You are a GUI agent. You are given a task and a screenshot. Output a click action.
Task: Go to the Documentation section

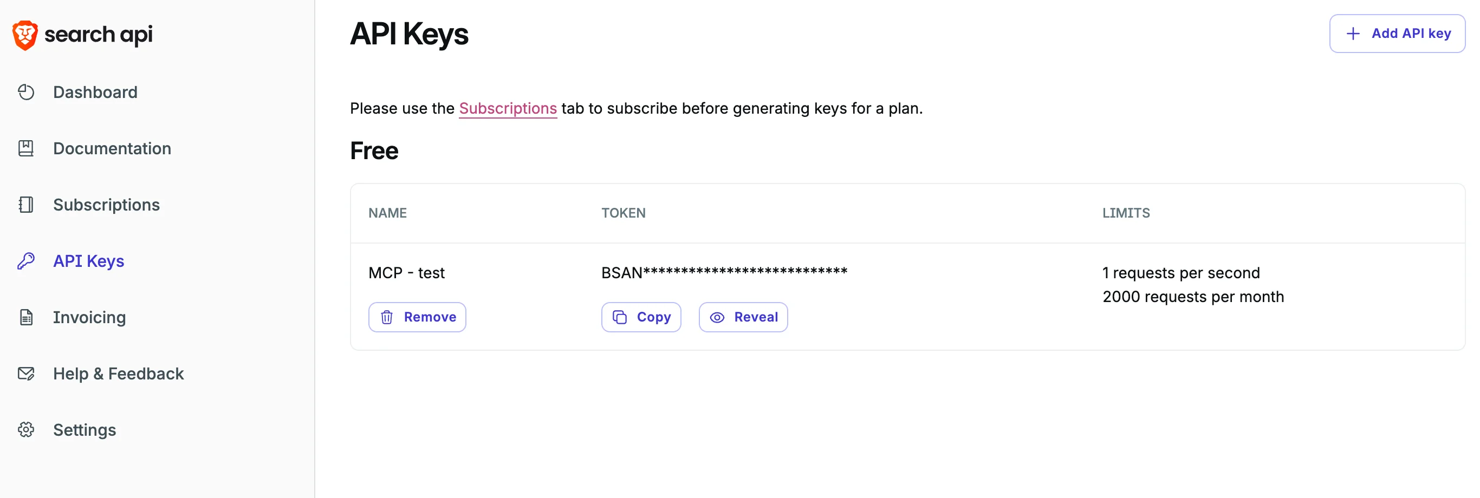(x=112, y=148)
